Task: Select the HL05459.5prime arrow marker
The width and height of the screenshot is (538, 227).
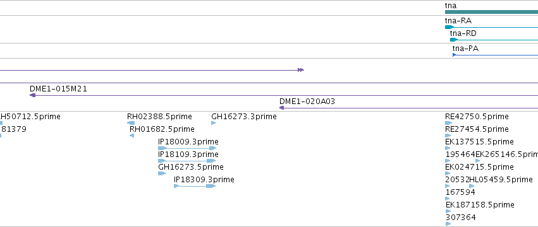Action: (x=472, y=186)
